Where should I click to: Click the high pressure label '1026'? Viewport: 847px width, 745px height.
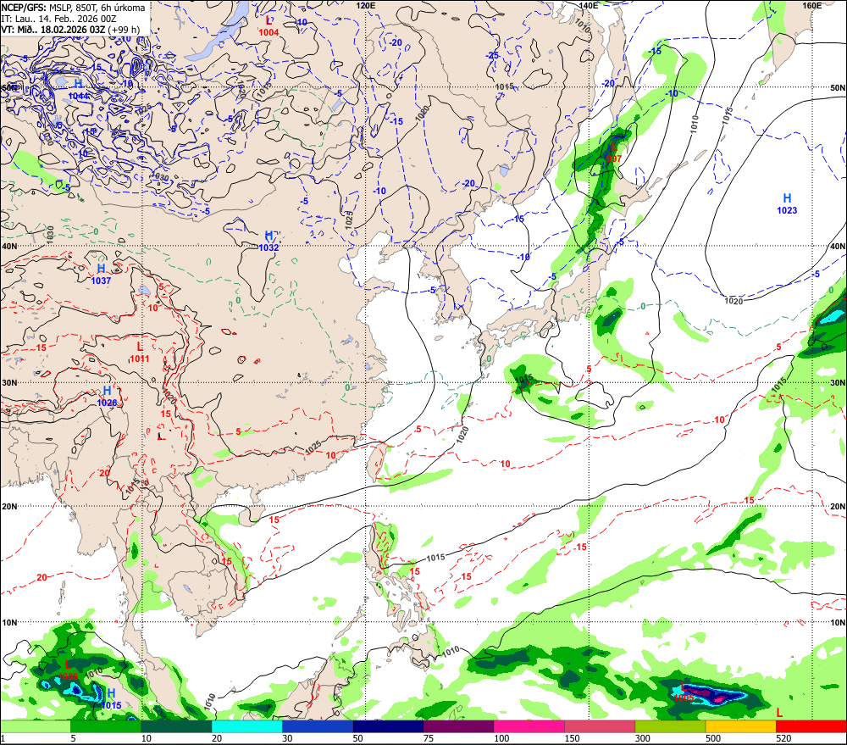click(107, 403)
